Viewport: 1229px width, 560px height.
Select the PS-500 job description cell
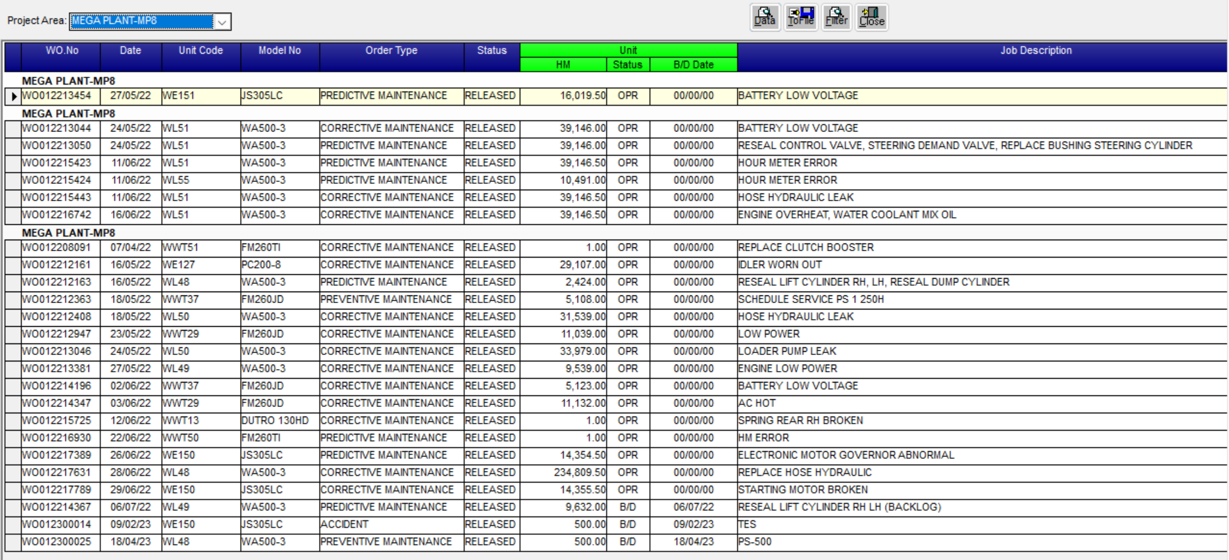pyautogui.click(x=755, y=541)
